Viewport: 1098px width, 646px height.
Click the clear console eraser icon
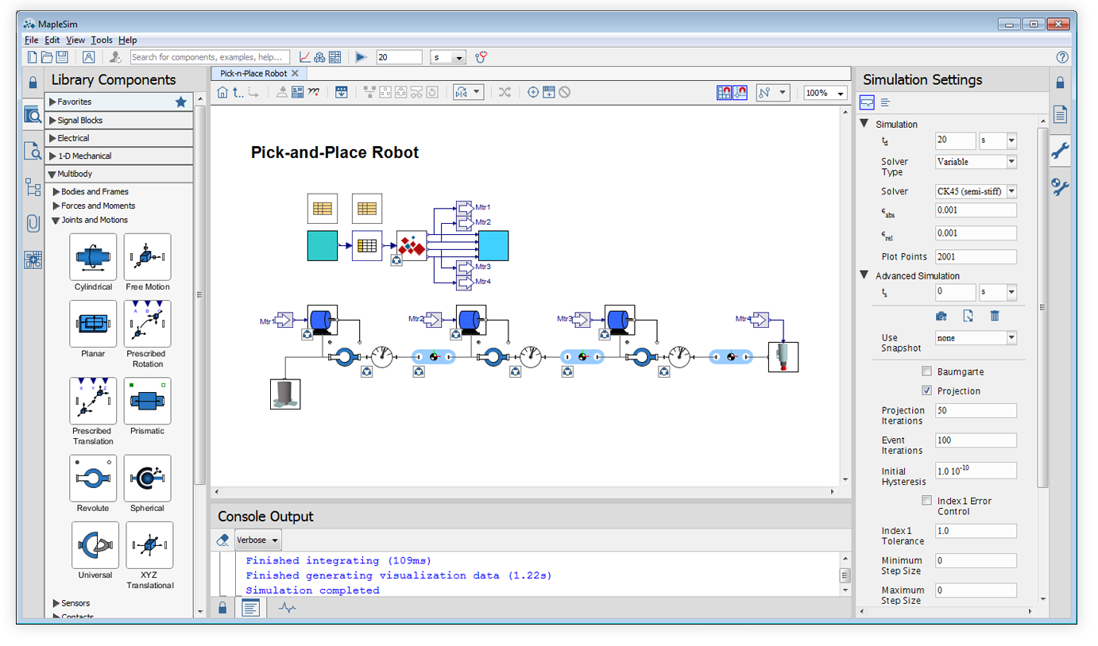222,540
